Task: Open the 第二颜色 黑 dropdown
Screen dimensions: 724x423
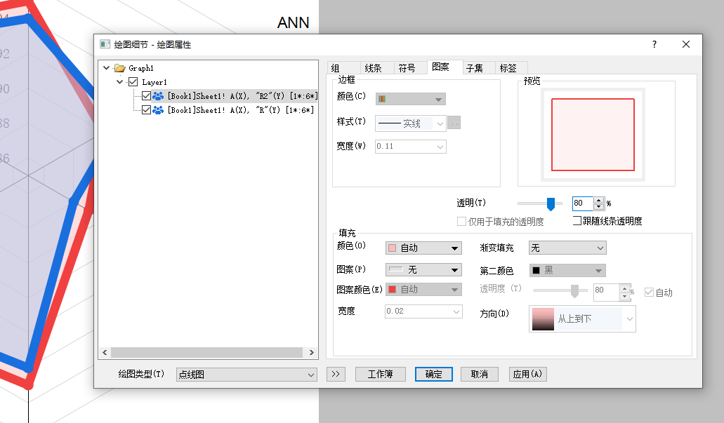Action: 567,270
